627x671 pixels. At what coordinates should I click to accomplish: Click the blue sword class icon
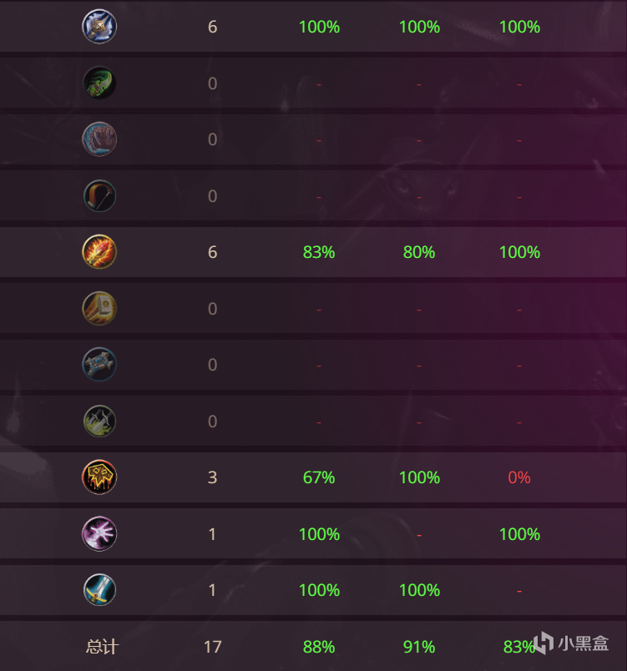tap(99, 590)
